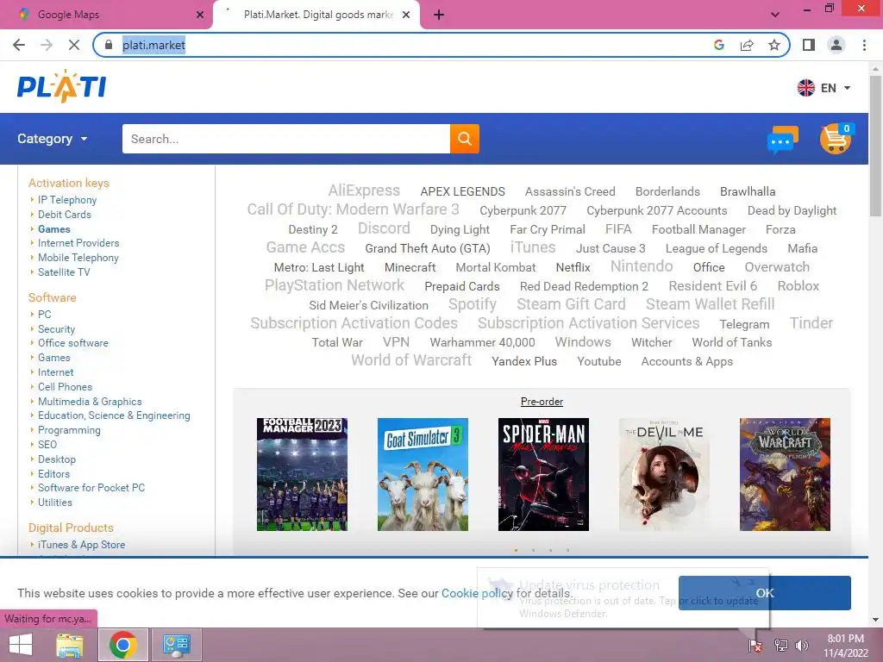883x662 pixels.
Task: Click the orange search magnifier button
Action: pos(465,139)
